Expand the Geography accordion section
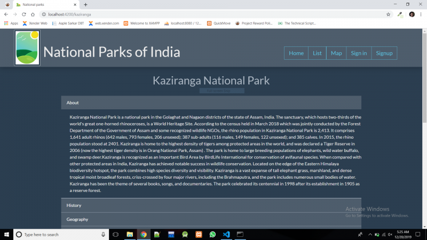The image size is (427, 240). coord(211,219)
